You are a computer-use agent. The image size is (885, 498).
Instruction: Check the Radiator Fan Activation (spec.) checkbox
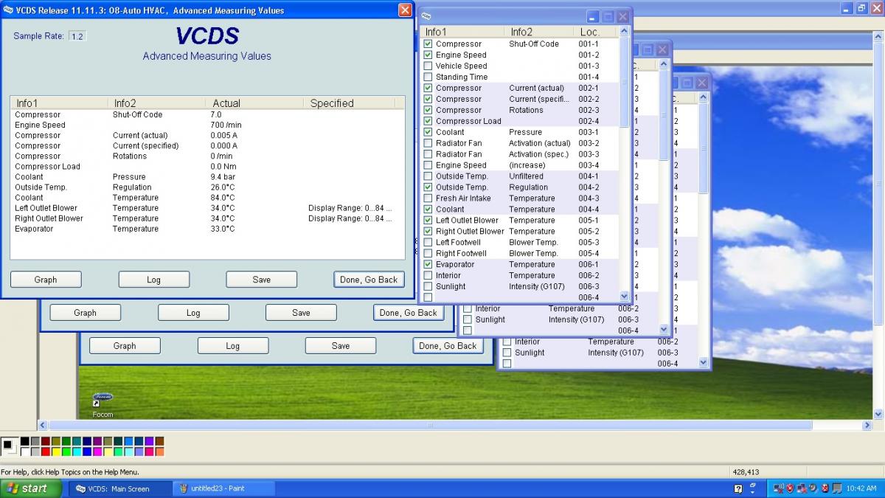428,154
